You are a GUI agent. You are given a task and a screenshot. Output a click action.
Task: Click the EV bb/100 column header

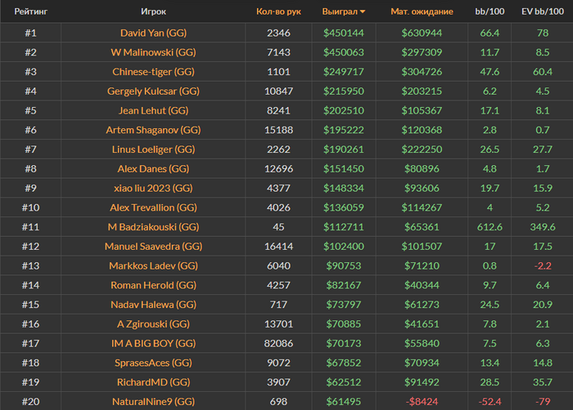coord(543,12)
